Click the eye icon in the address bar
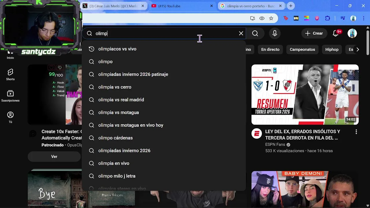370x208 pixels. click(262, 18)
